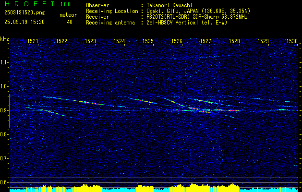Click the 1.0 kHz axis label
Image resolution: width=302 pixels, height=192 pixels.
[4, 86]
